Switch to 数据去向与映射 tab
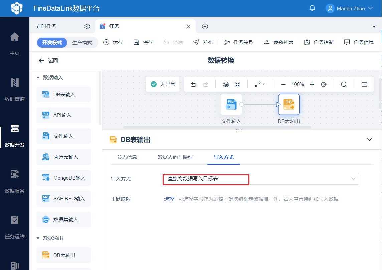This screenshot has width=382, height=270. click(x=175, y=157)
